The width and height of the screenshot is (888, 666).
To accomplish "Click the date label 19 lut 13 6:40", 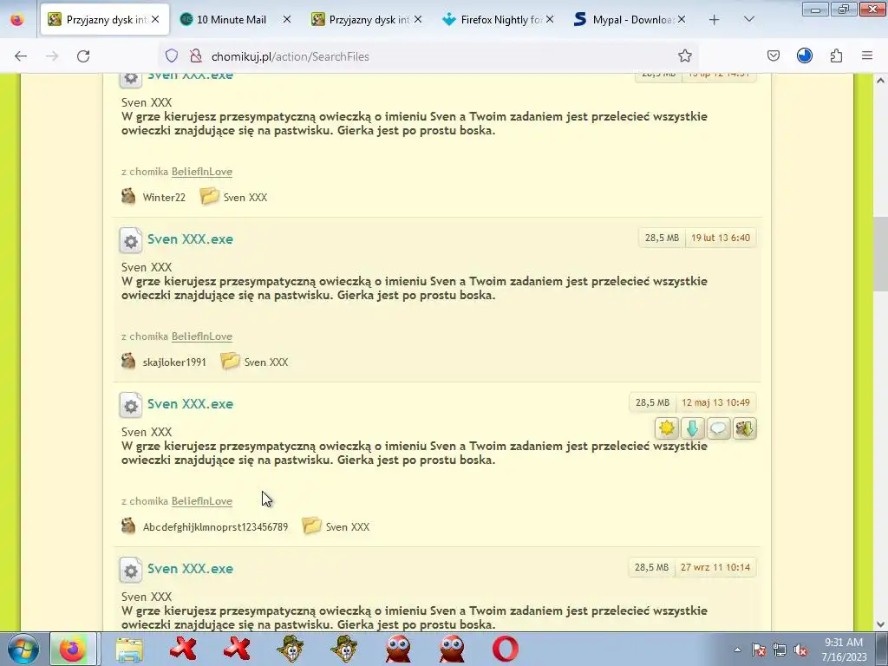I will [721, 238].
